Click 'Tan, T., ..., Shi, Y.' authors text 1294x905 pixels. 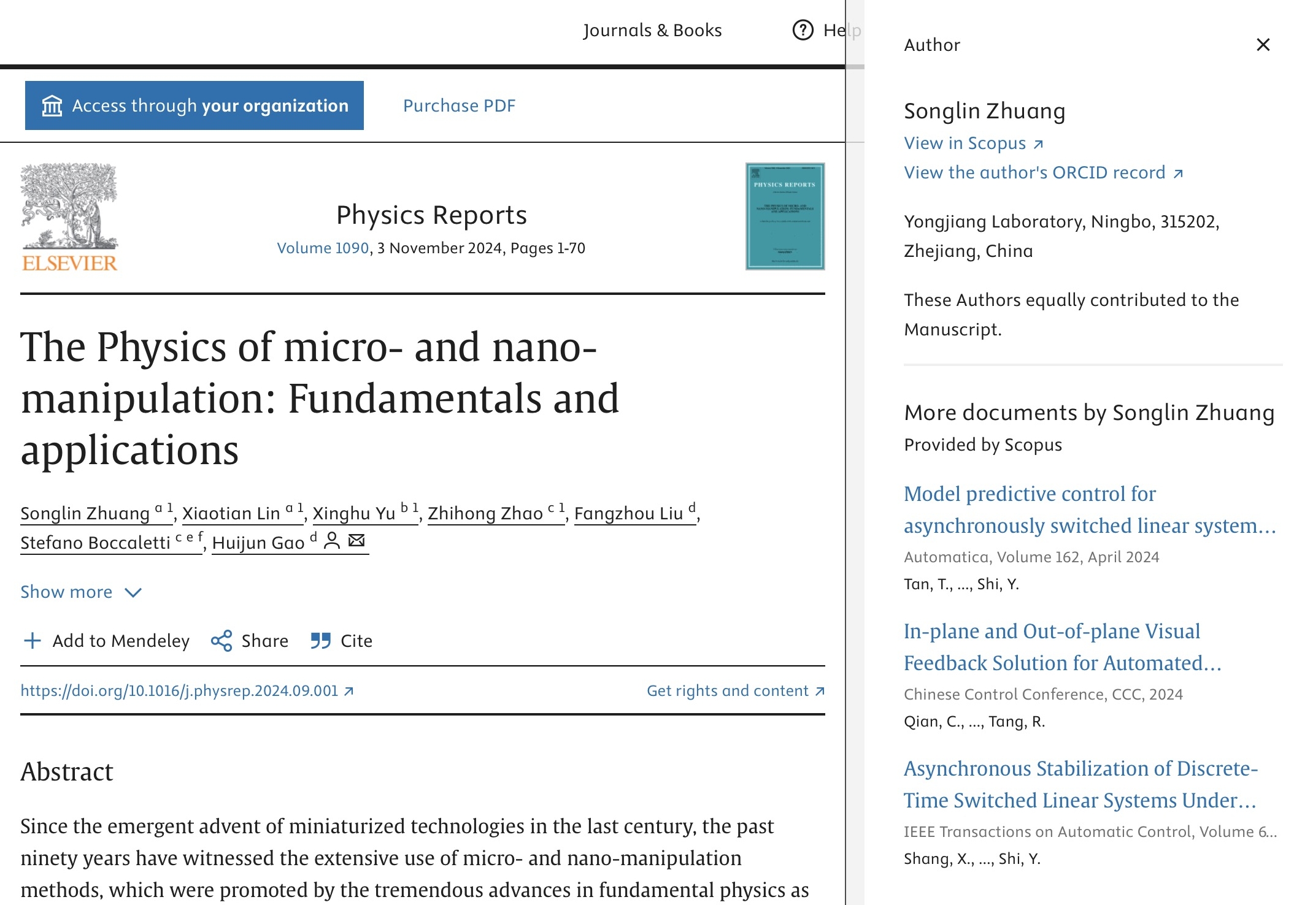961,584
